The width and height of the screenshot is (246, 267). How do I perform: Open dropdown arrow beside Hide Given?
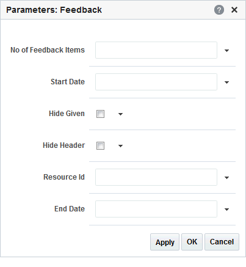(120, 114)
